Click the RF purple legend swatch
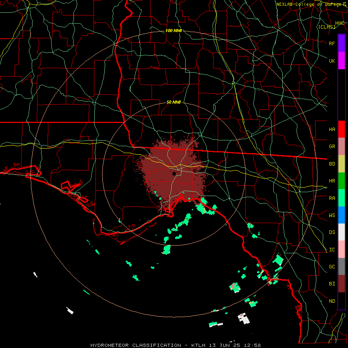 tap(341, 43)
